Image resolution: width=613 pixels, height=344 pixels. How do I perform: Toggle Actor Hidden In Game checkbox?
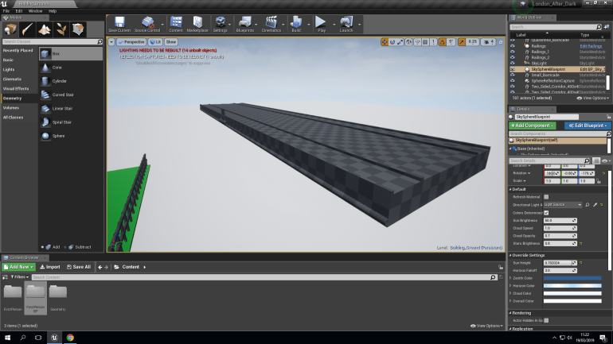point(546,321)
